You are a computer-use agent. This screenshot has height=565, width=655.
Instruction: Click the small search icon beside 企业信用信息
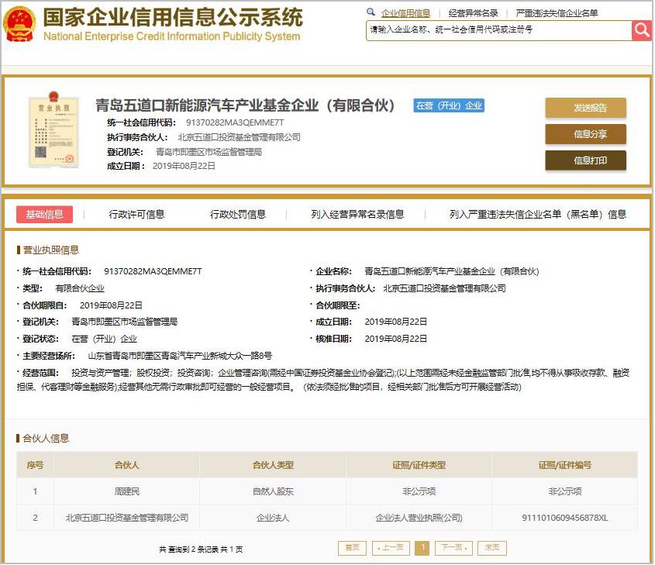coord(371,12)
